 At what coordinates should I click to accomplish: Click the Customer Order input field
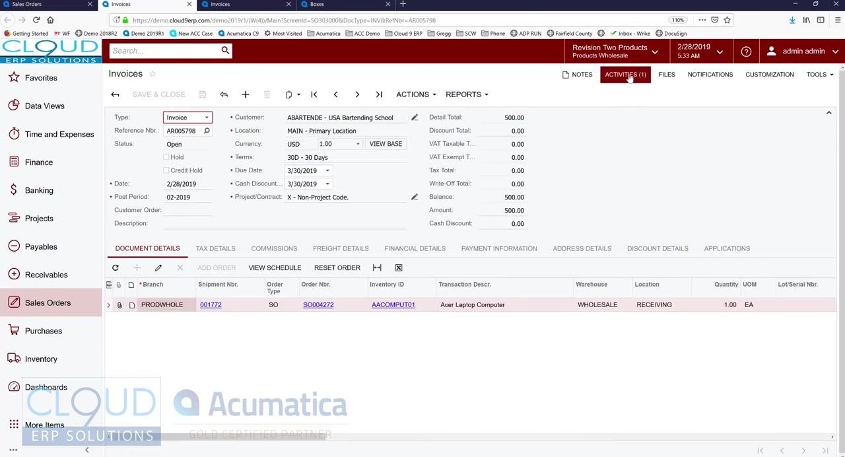(187, 210)
